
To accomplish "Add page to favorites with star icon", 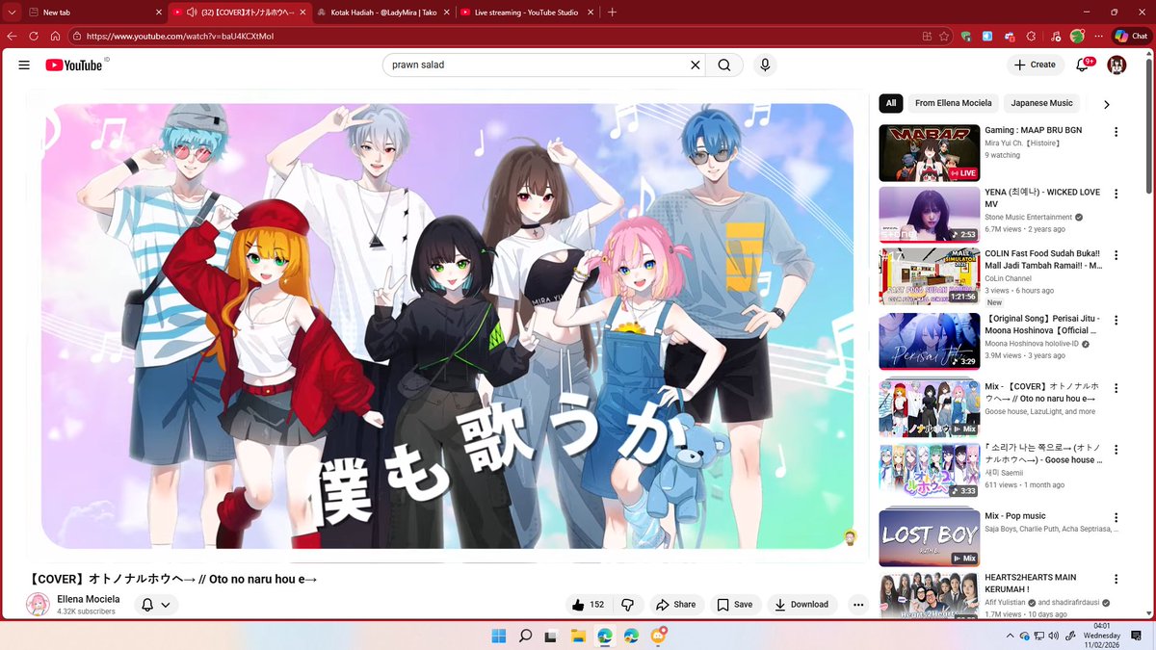I will click(945, 36).
